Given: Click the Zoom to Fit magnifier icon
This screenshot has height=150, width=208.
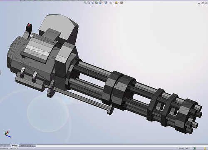Looking at the screenshot, I should click(x=85, y=3).
